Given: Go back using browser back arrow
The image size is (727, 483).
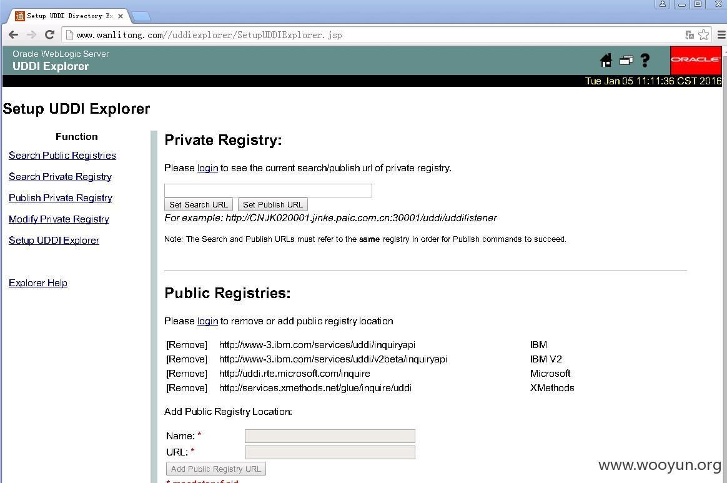Looking at the screenshot, I should [x=14, y=35].
